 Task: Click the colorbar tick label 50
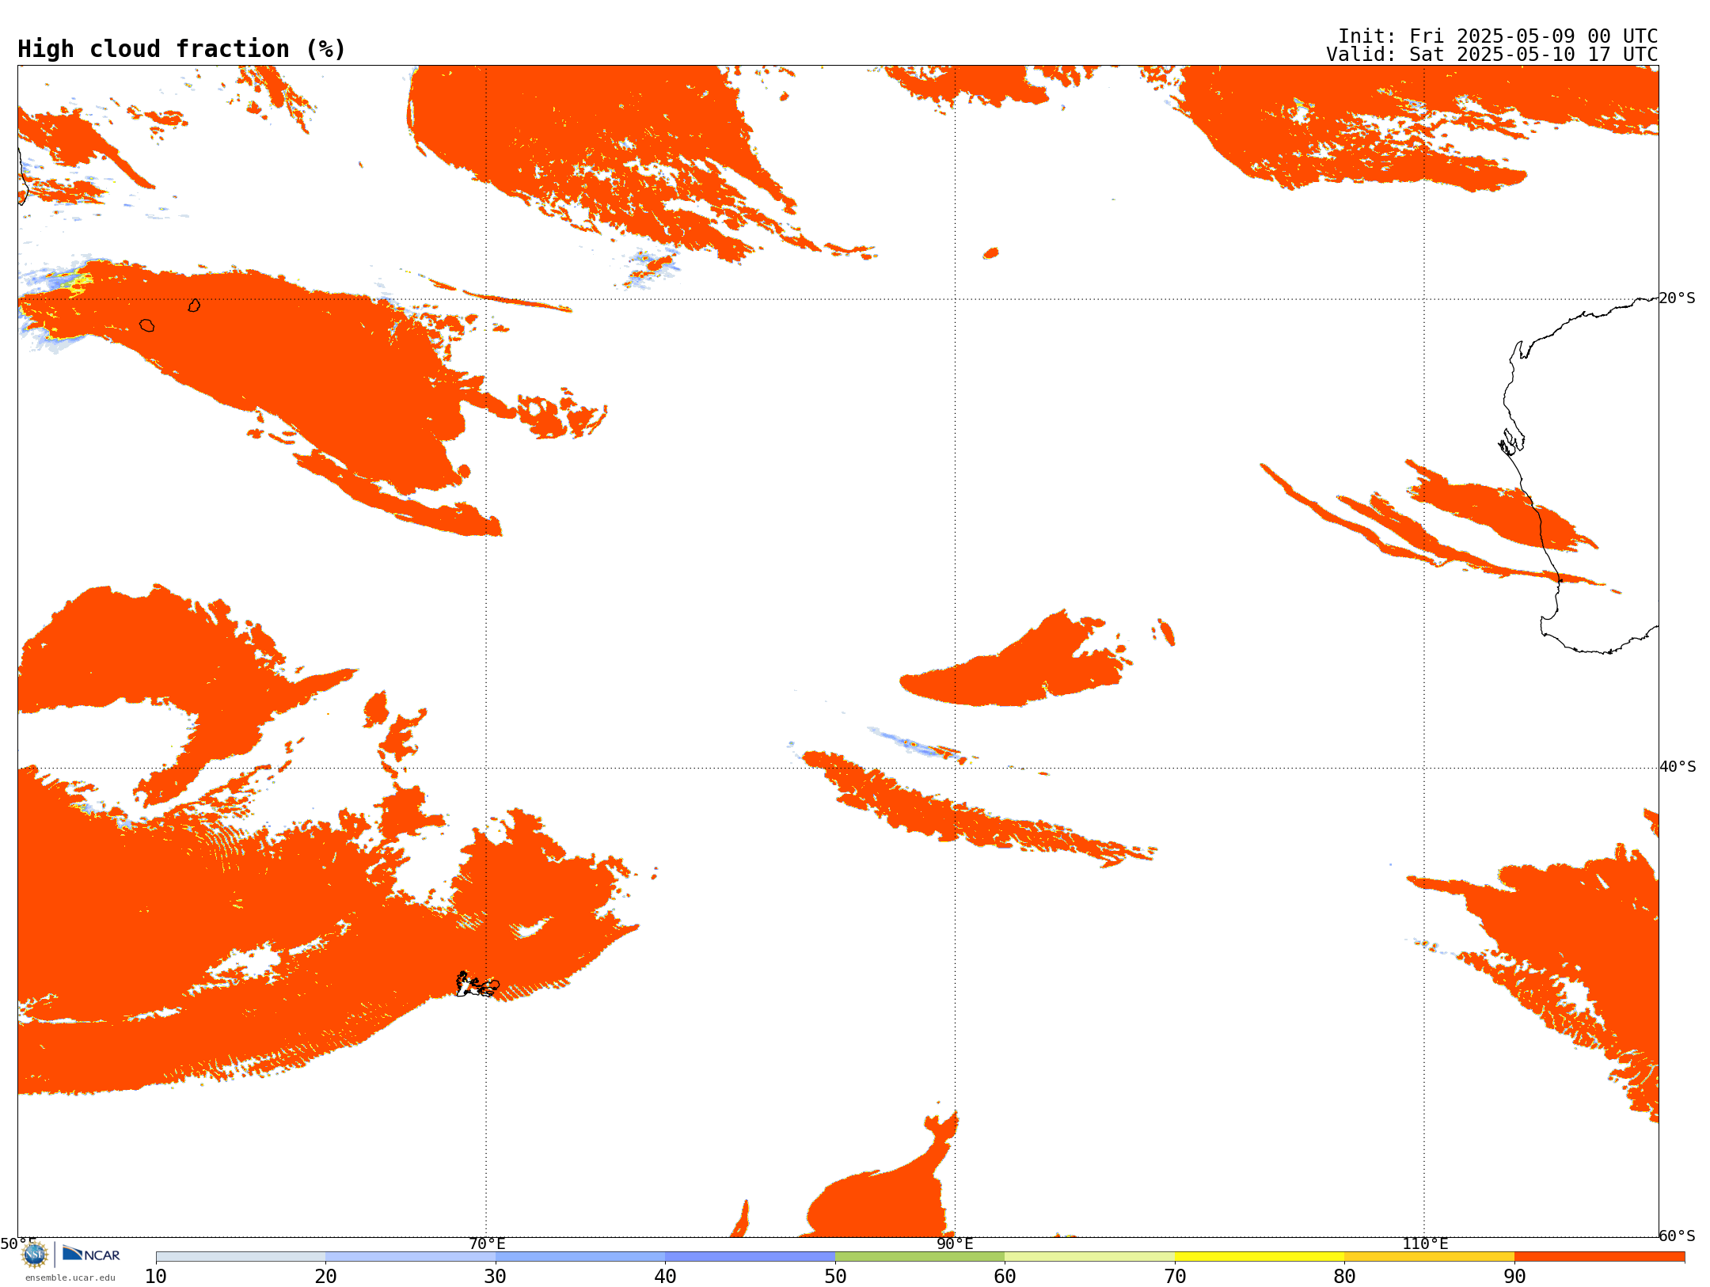point(835,1276)
